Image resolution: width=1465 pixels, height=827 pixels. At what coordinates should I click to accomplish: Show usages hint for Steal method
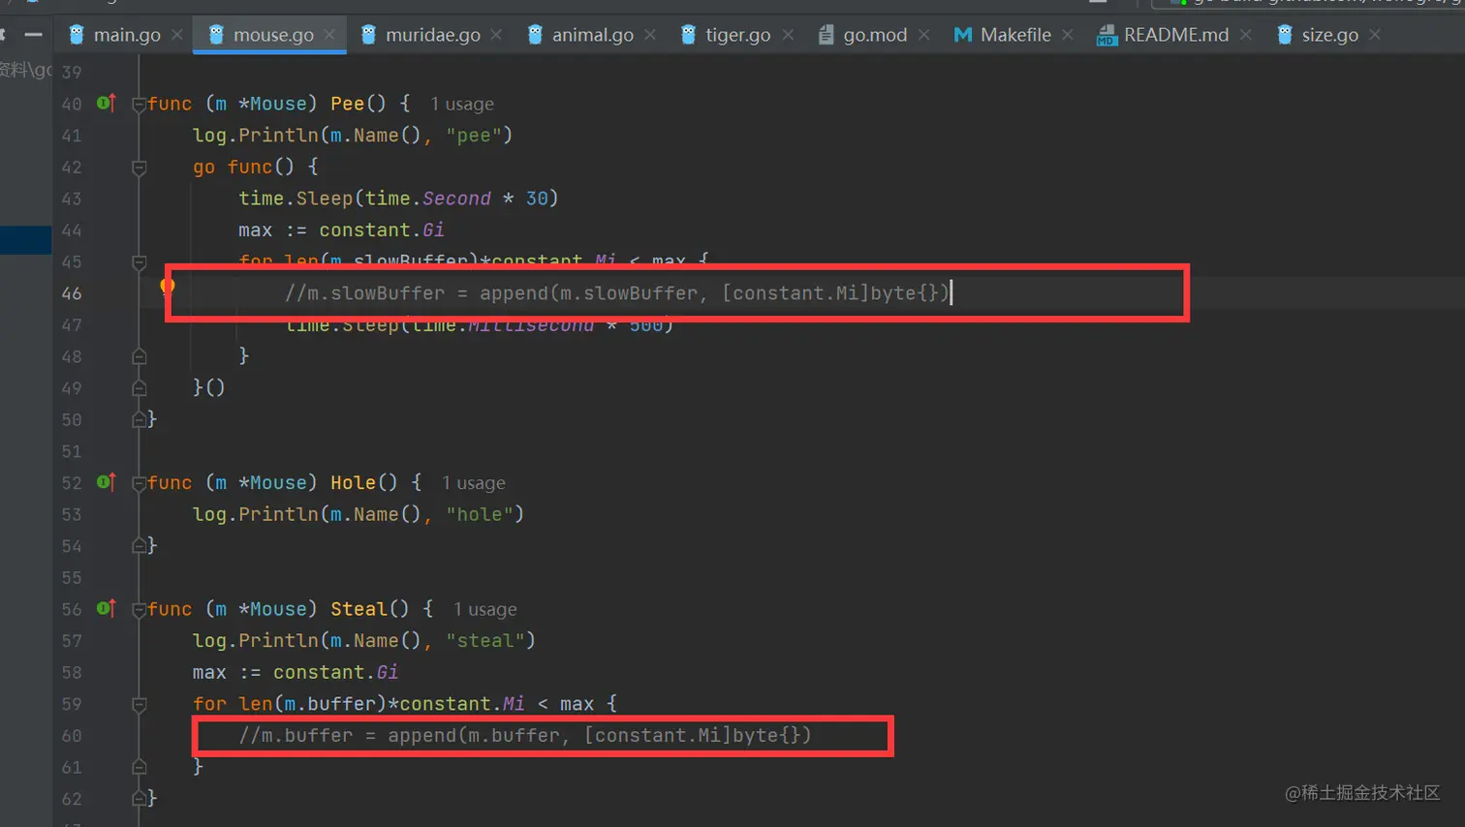485,609
